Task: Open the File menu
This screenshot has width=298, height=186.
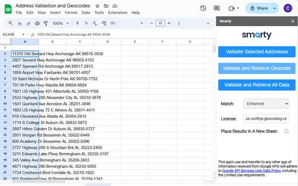Action: click(19, 12)
